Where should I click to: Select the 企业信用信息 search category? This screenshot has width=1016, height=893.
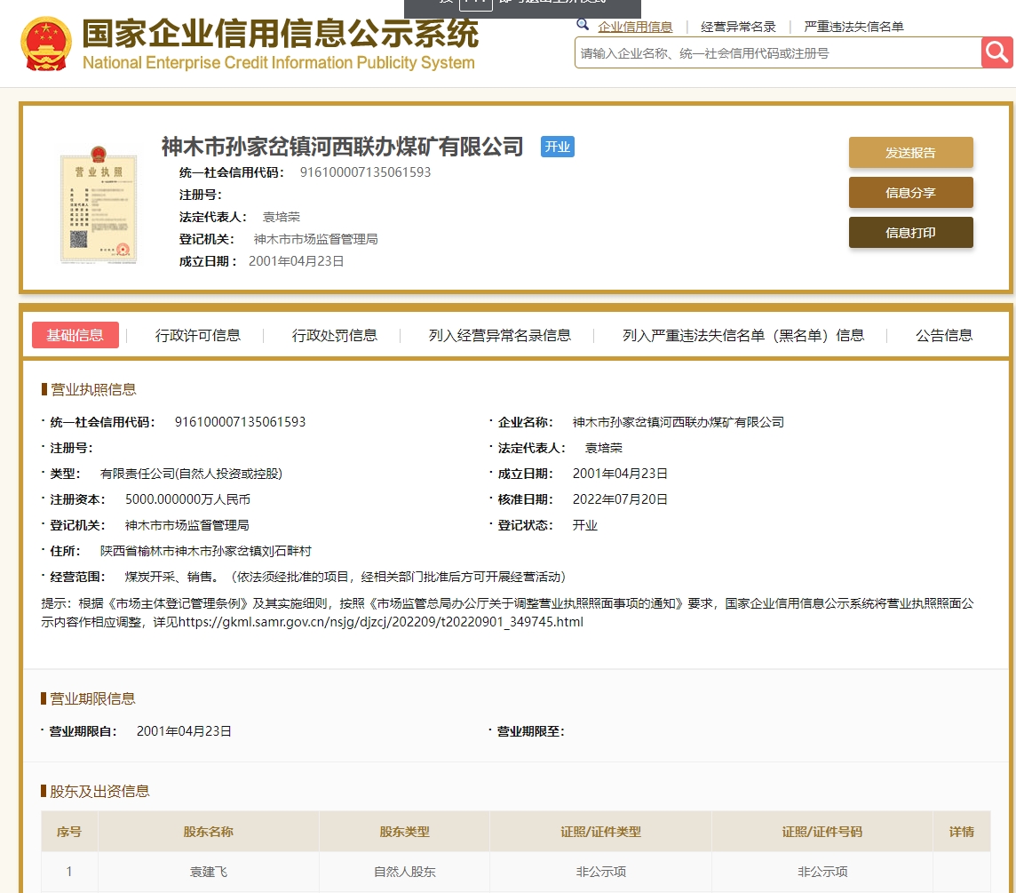[635, 27]
